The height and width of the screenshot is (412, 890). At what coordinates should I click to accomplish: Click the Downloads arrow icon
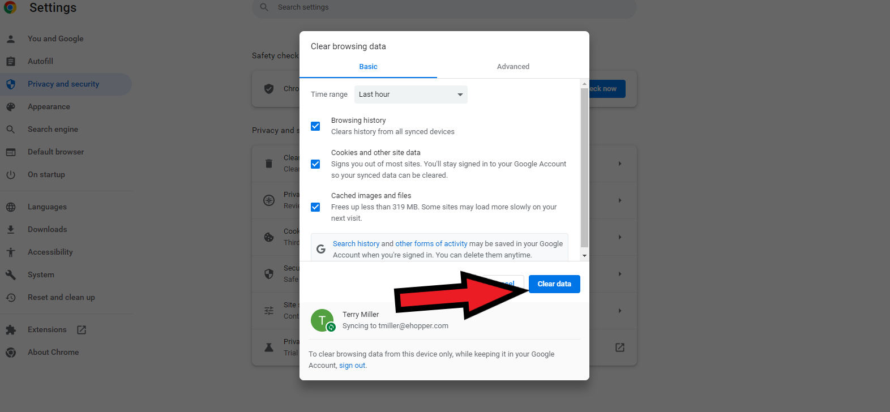[x=11, y=229]
